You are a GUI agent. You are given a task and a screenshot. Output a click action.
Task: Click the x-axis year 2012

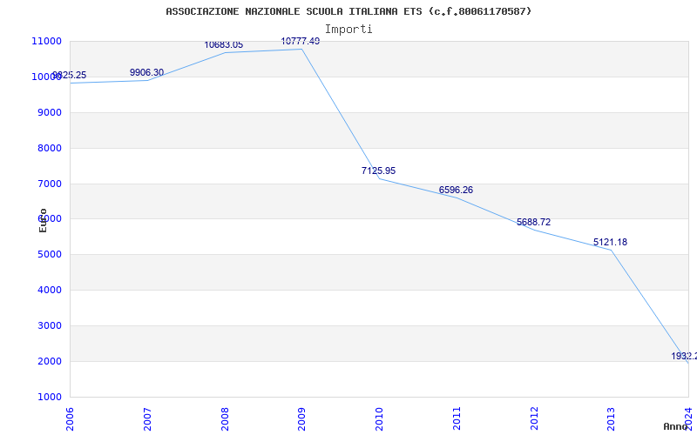click(534, 418)
